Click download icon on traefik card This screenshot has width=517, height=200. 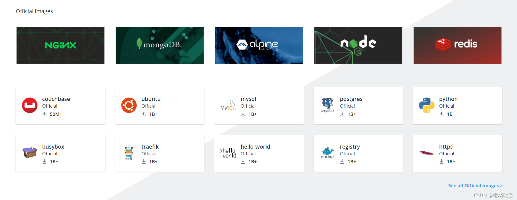144,162
